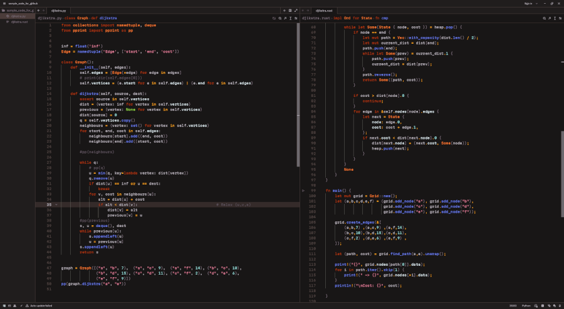Screen dimensions: 564x309
Task: Click the 35:83 cursor position indicator
Action: [513, 306]
